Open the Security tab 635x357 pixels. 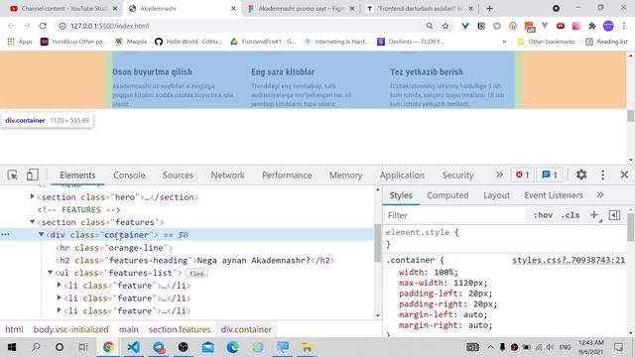(457, 176)
